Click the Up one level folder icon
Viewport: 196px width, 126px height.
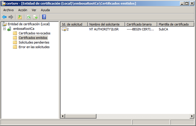(x=20, y=17)
